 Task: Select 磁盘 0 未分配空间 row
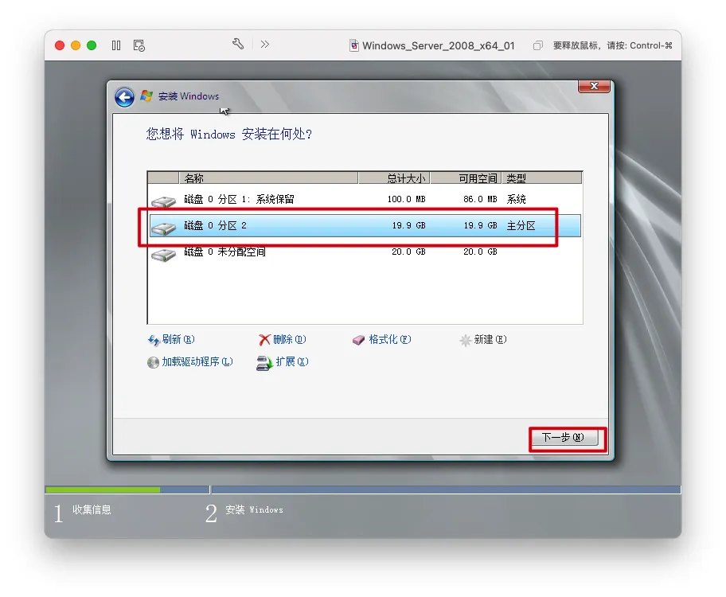pos(365,252)
